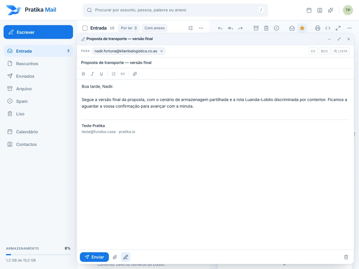
Task: Archive the open message
Action: point(256,28)
